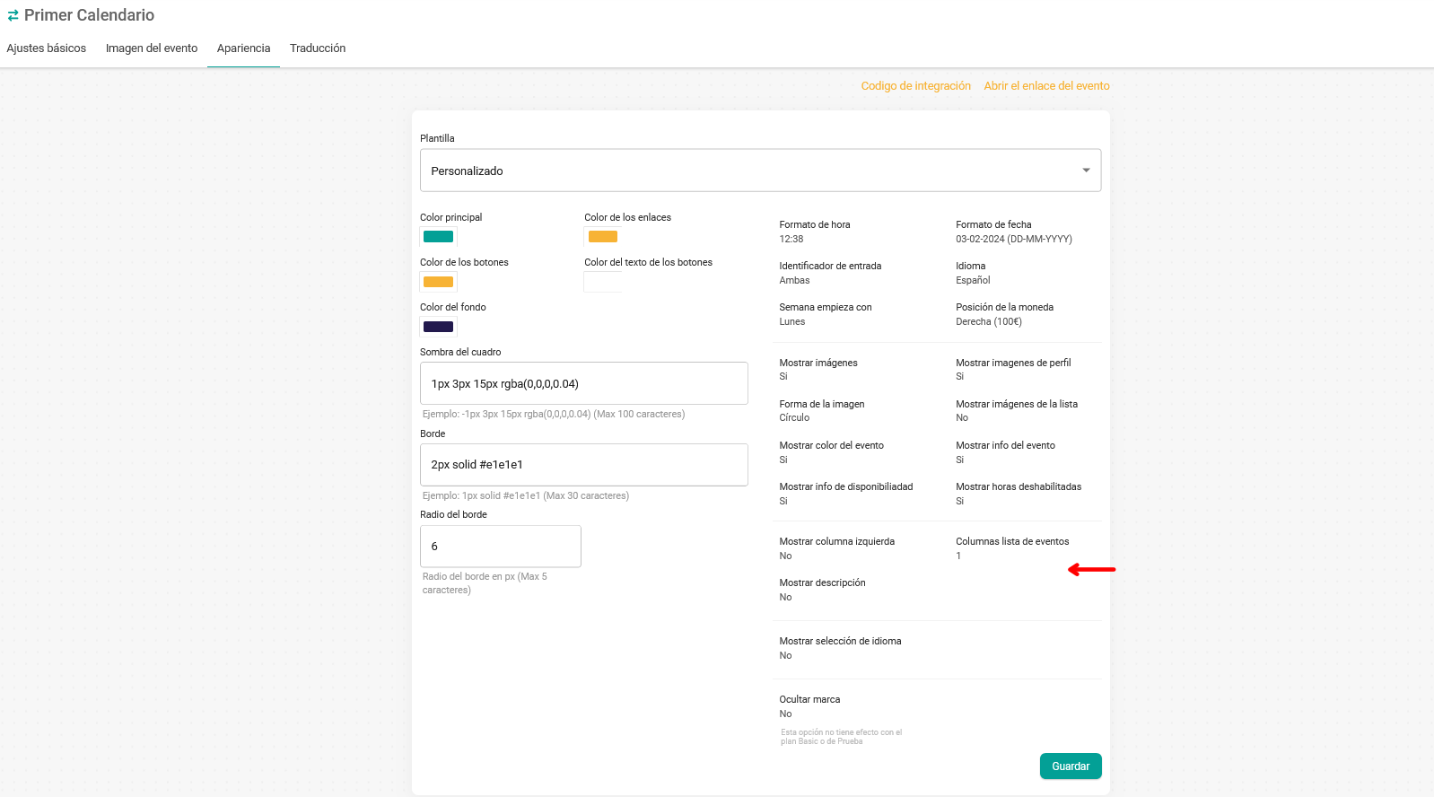
Task: Edit the Radio del borde field
Action: (x=501, y=547)
